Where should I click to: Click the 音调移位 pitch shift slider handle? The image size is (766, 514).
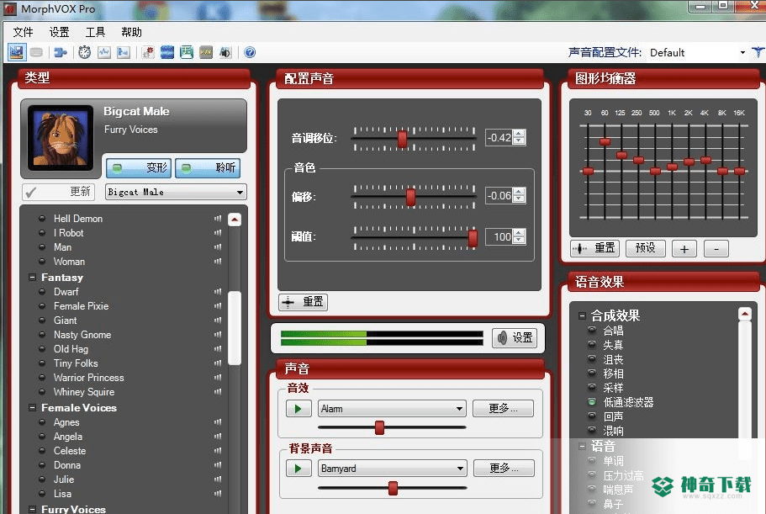coord(402,139)
